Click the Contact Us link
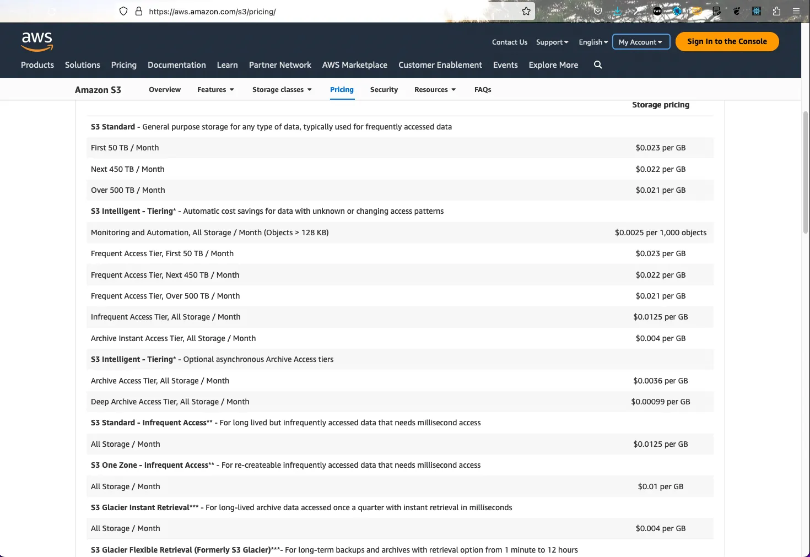The image size is (810, 557). (510, 42)
